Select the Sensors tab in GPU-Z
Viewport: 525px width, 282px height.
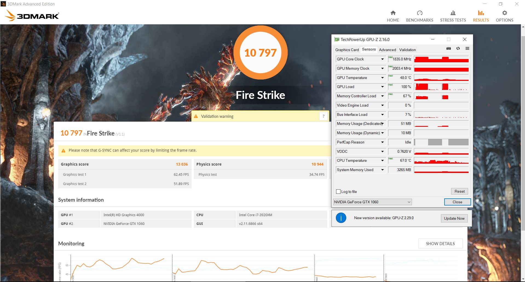click(x=369, y=49)
